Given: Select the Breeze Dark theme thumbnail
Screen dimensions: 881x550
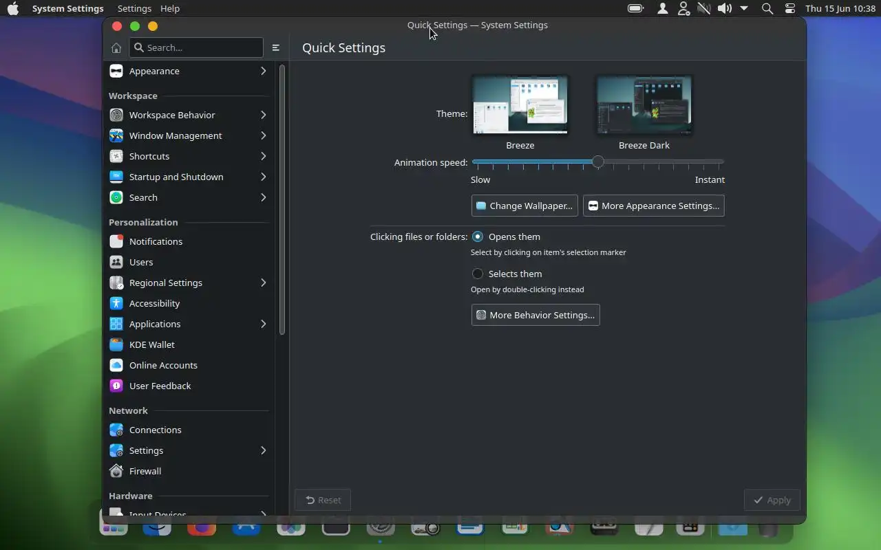Looking at the screenshot, I should (644, 104).
